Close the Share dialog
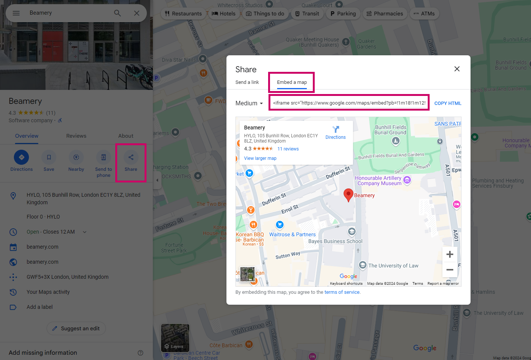531x360 pixels. coord(457,69)
